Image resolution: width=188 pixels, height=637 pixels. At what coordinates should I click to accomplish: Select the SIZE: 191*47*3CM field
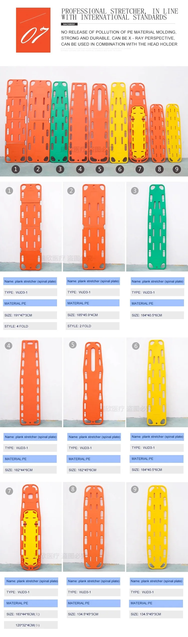30,315
